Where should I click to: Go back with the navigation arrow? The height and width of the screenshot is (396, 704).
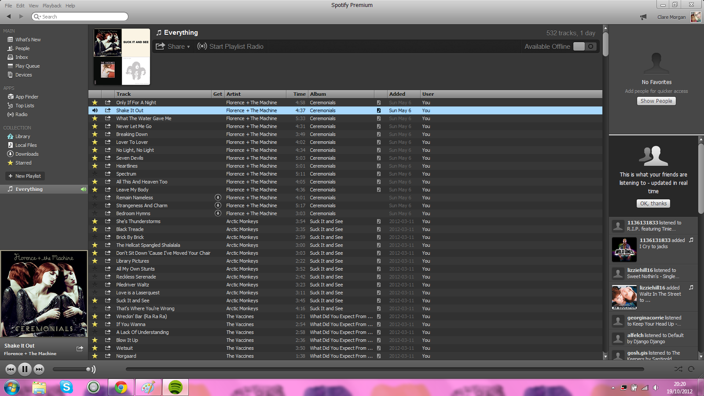click(x=8, y=16)
